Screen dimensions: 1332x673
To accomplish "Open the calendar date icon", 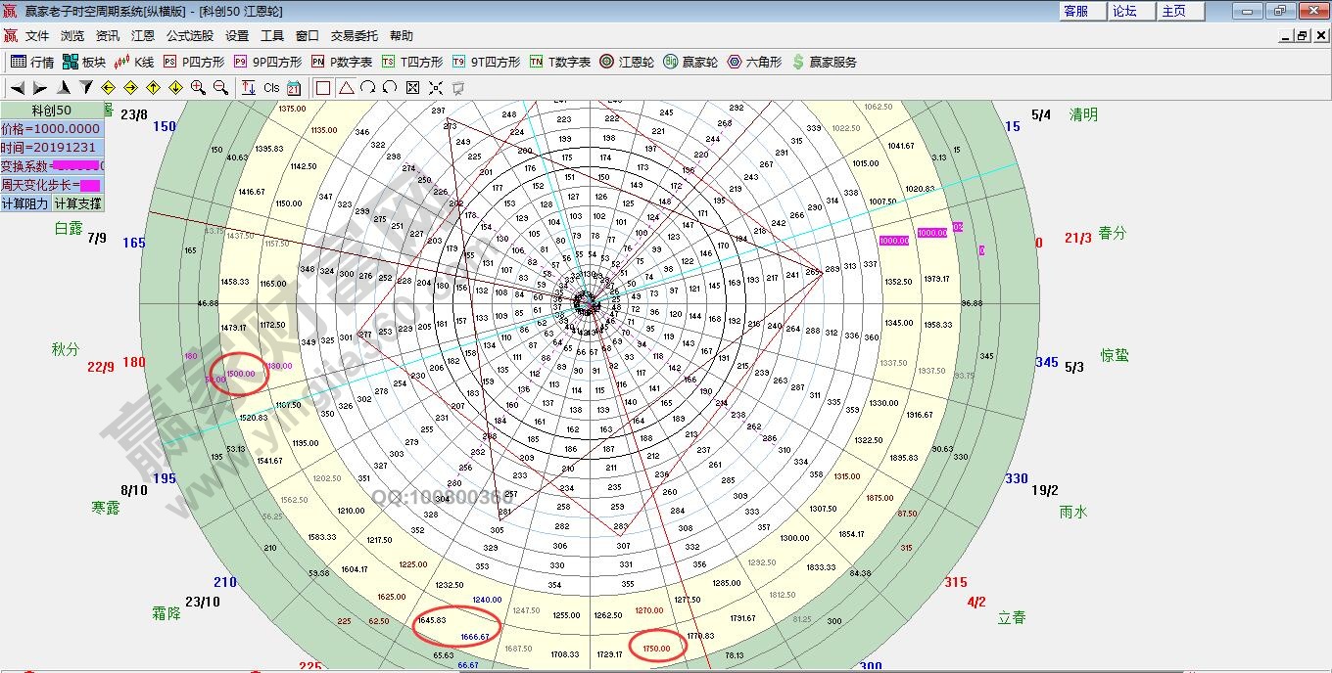I will point(294,87).
